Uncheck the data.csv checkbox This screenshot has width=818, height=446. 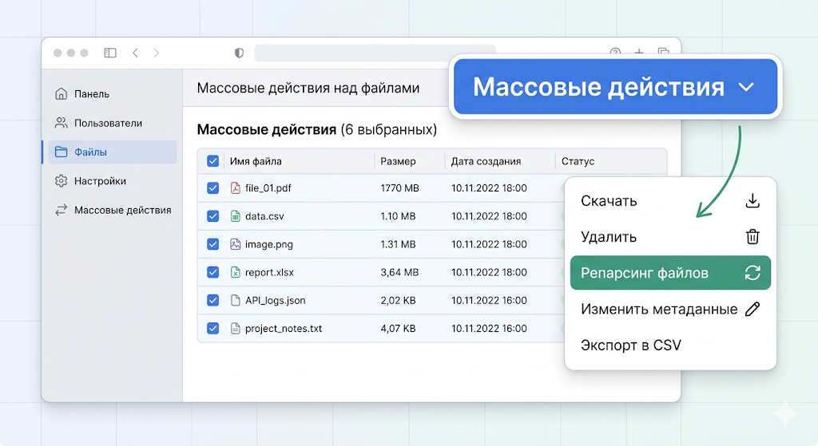[212, 216]
